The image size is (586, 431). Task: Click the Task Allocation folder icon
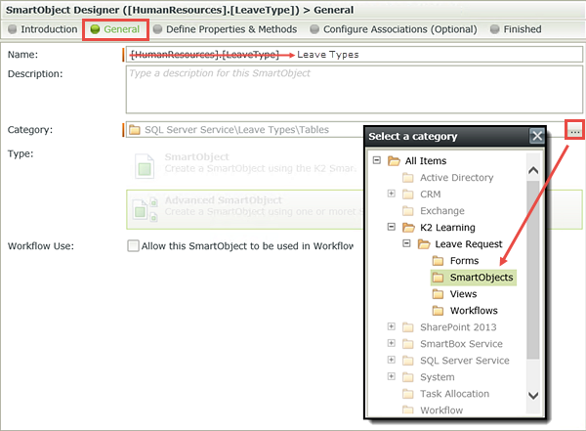pos(407,394)
